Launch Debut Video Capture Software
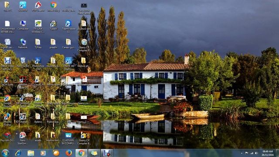Viewport: 279px width, 157px height. [7, 64]
